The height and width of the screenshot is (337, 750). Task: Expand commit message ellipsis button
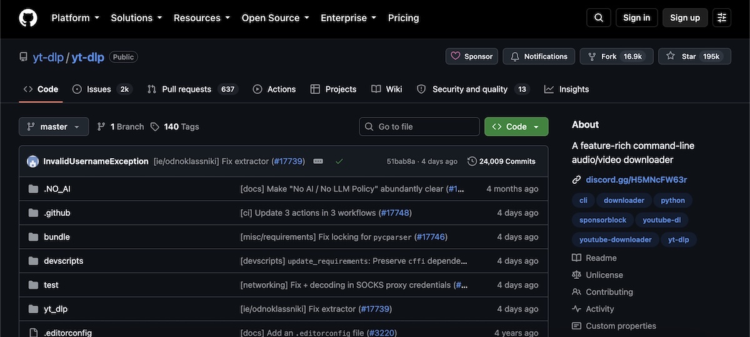[318, 161]
